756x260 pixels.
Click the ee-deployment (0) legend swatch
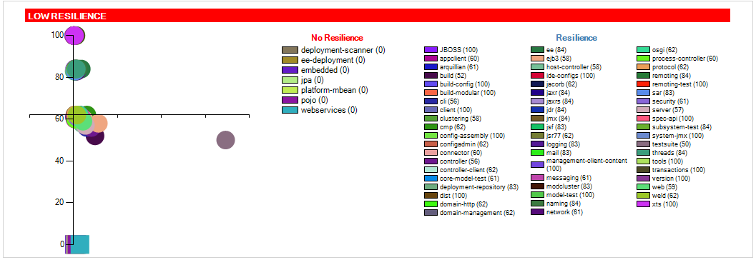click(289, 60)
